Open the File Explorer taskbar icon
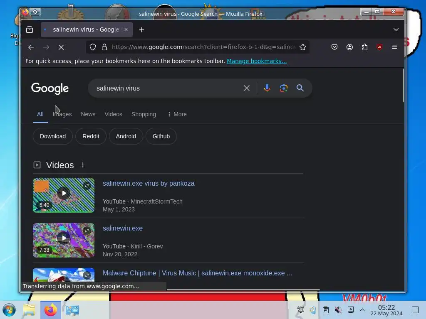 point(30,310)
